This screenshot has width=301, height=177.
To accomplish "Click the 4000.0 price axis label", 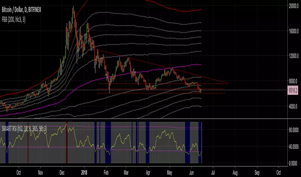I will click(294, 107).
